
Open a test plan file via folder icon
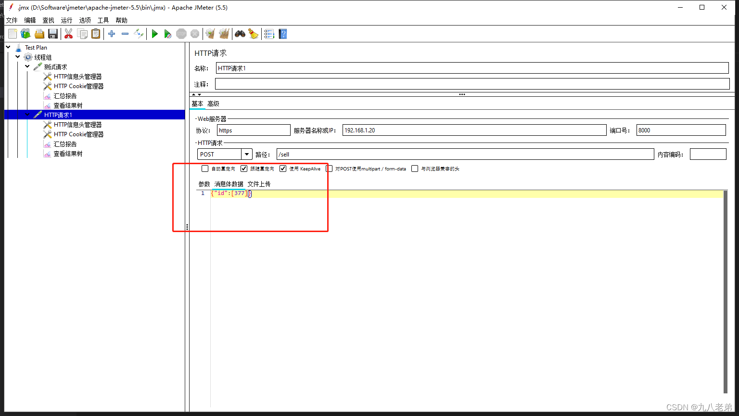point(39,34)
